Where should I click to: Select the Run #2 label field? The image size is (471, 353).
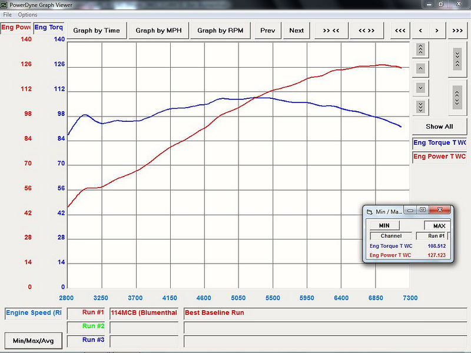(x=87, y=326)
